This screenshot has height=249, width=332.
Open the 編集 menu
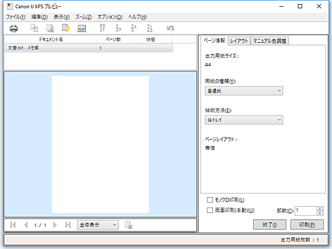coord(39,17)
